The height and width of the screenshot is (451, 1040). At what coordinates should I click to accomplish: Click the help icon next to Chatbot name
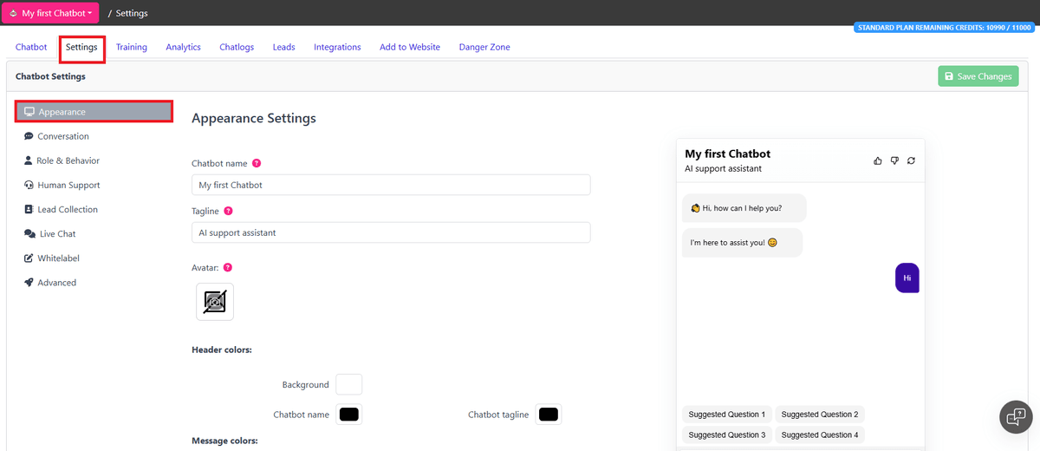(257, 163)
